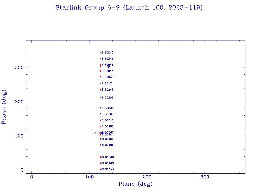
Task: Click the x-axis tick label '0'
Action: [x=31, y=177]
